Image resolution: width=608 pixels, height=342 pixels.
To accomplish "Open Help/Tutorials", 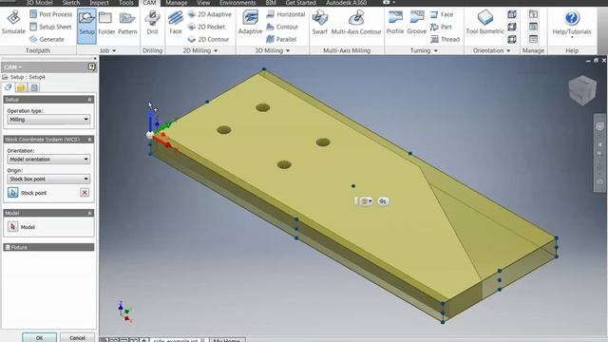I will [572, 24].
